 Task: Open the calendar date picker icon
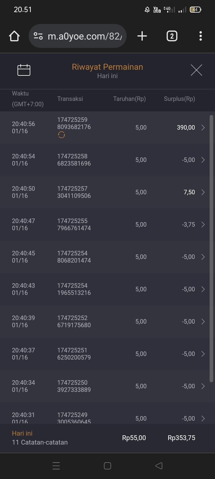(x=24, y=70)
